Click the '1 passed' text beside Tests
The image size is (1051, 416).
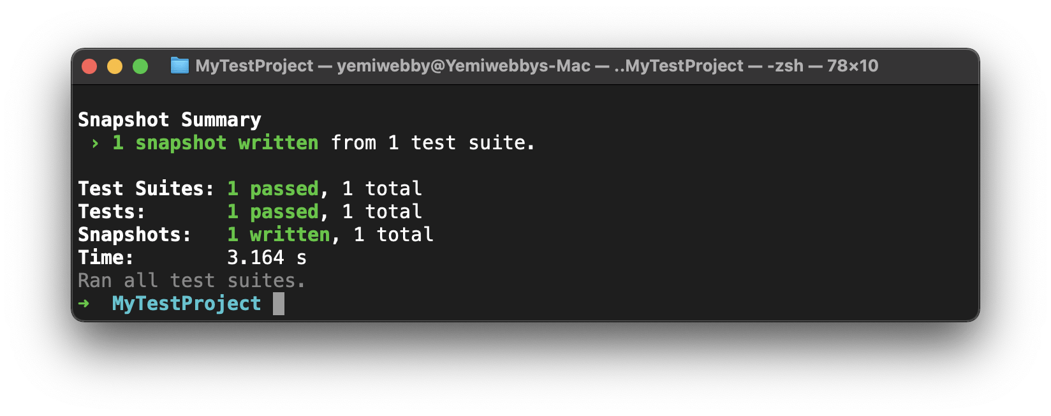click(x=273, y=211)
